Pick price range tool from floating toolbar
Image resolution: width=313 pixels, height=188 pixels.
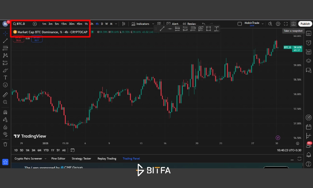[x=216, y=29]
